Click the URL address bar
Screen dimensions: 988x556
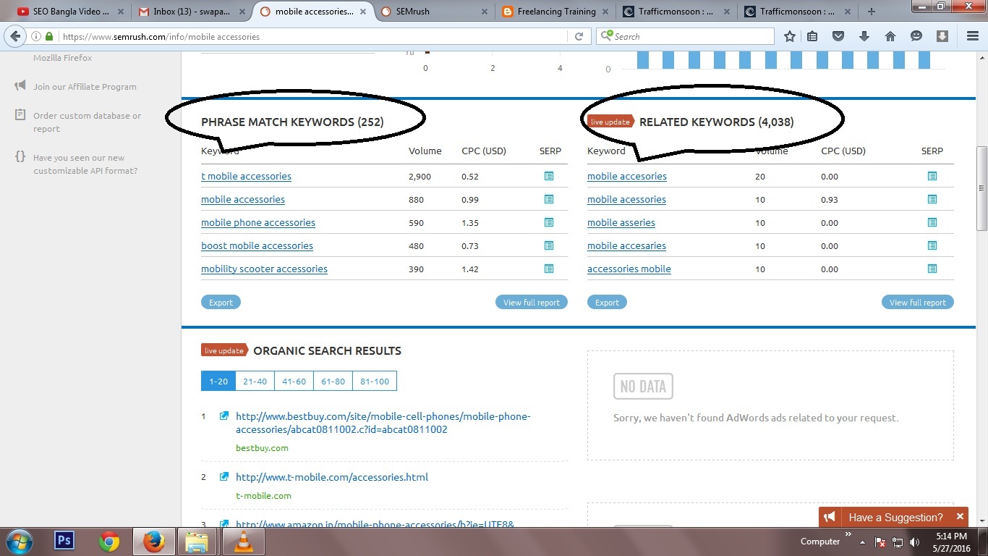click(315, 36)
